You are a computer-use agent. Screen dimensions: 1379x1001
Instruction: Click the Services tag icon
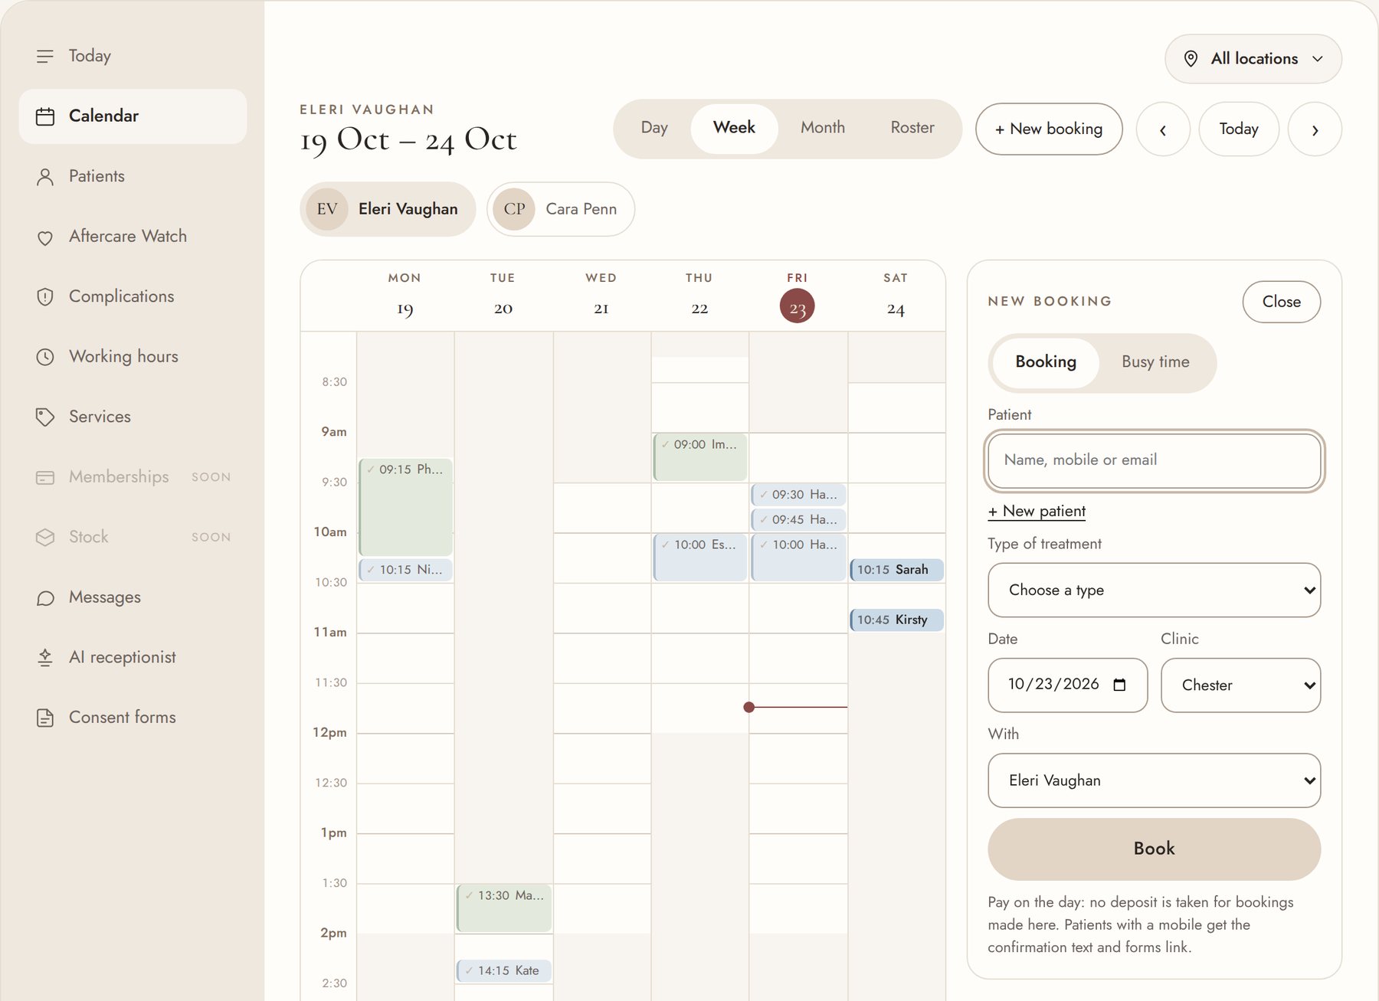[x=45, y=417]
